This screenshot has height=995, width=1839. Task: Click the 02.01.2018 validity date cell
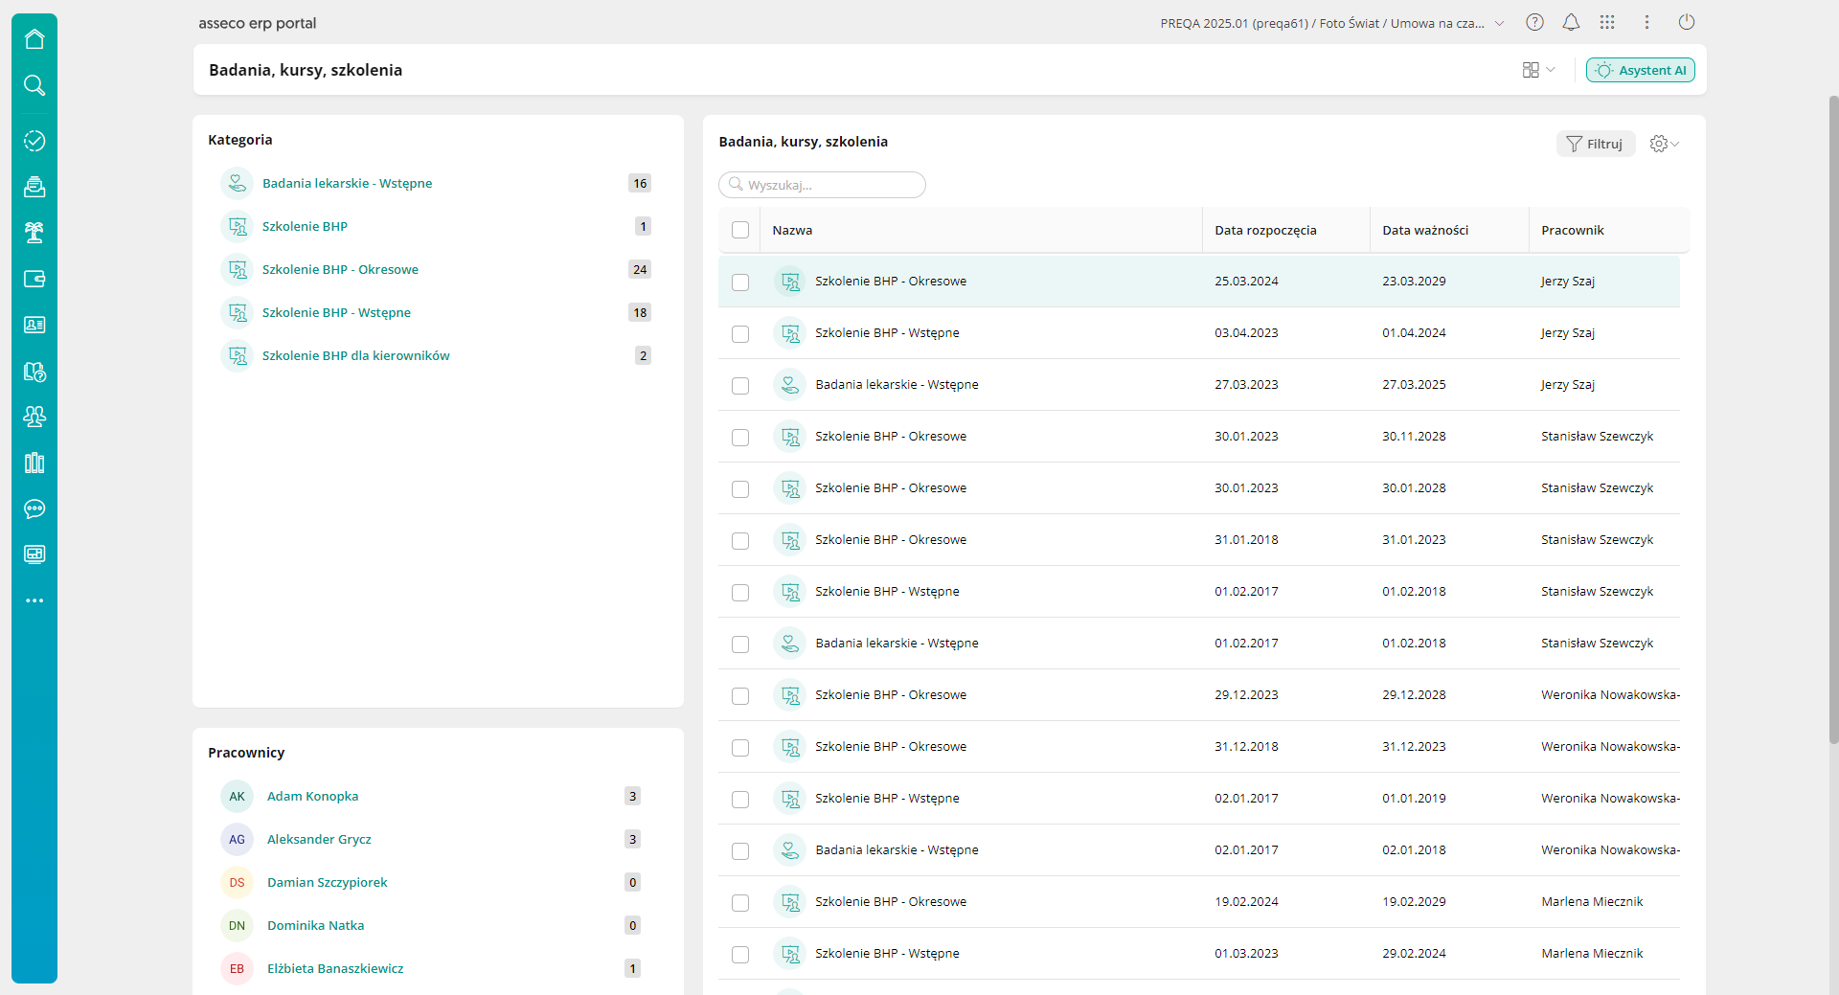point(1414,849)
